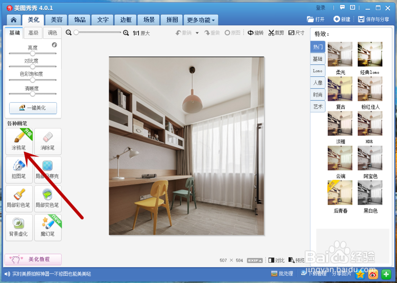Select the 魔幻笔 magic pen tool
This screenshot has width=397, height=283.
(x=48, y=227)
